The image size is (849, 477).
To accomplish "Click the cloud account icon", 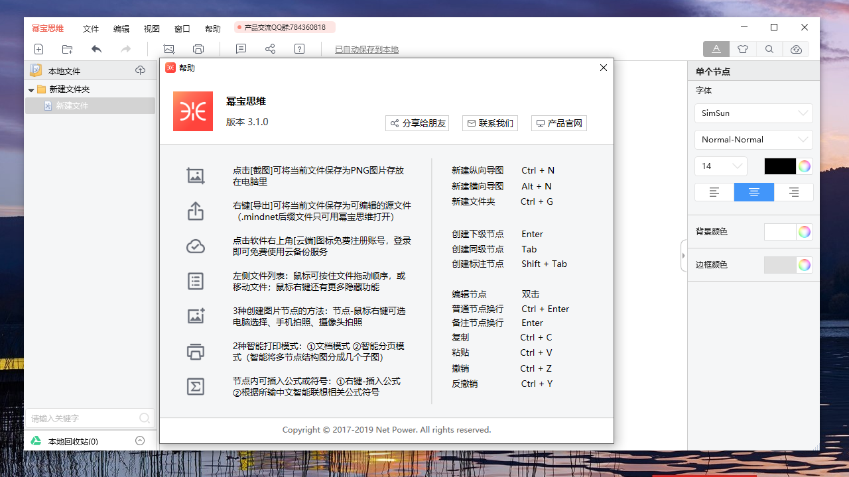I will click(797, 49).
